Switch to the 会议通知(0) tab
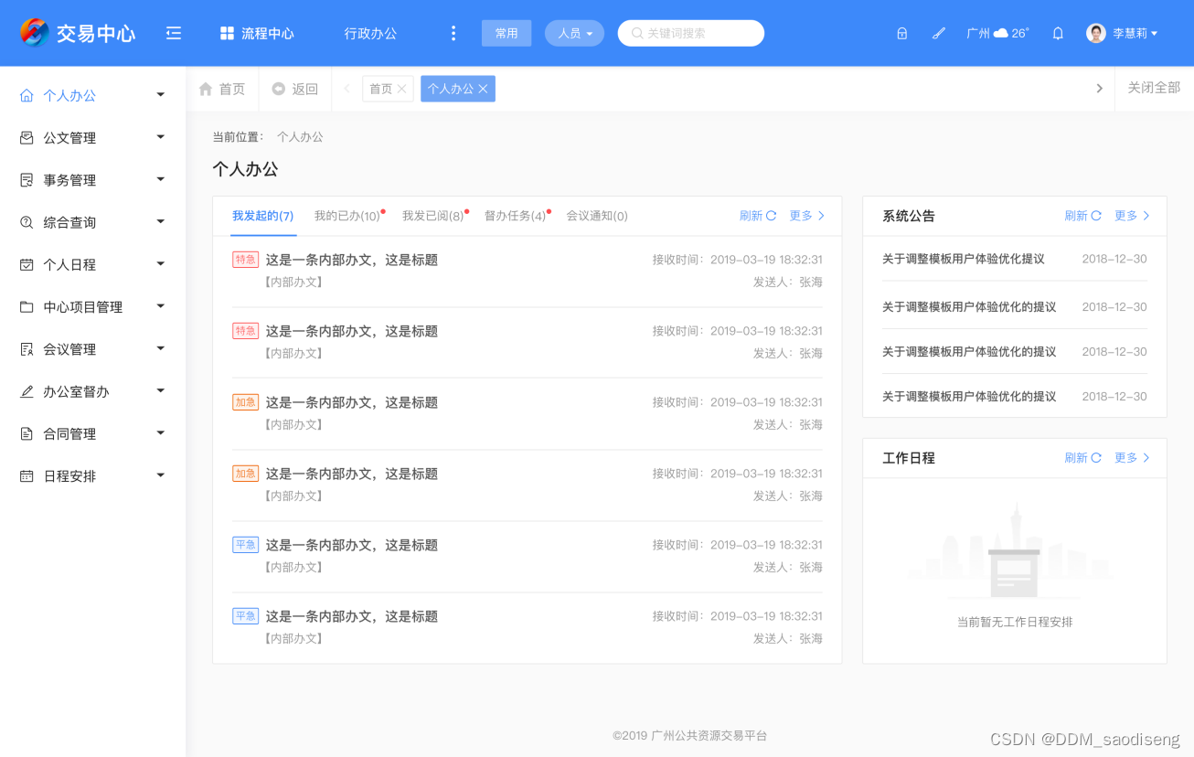This screenshot has width=1194, height=757. [597, 216]
